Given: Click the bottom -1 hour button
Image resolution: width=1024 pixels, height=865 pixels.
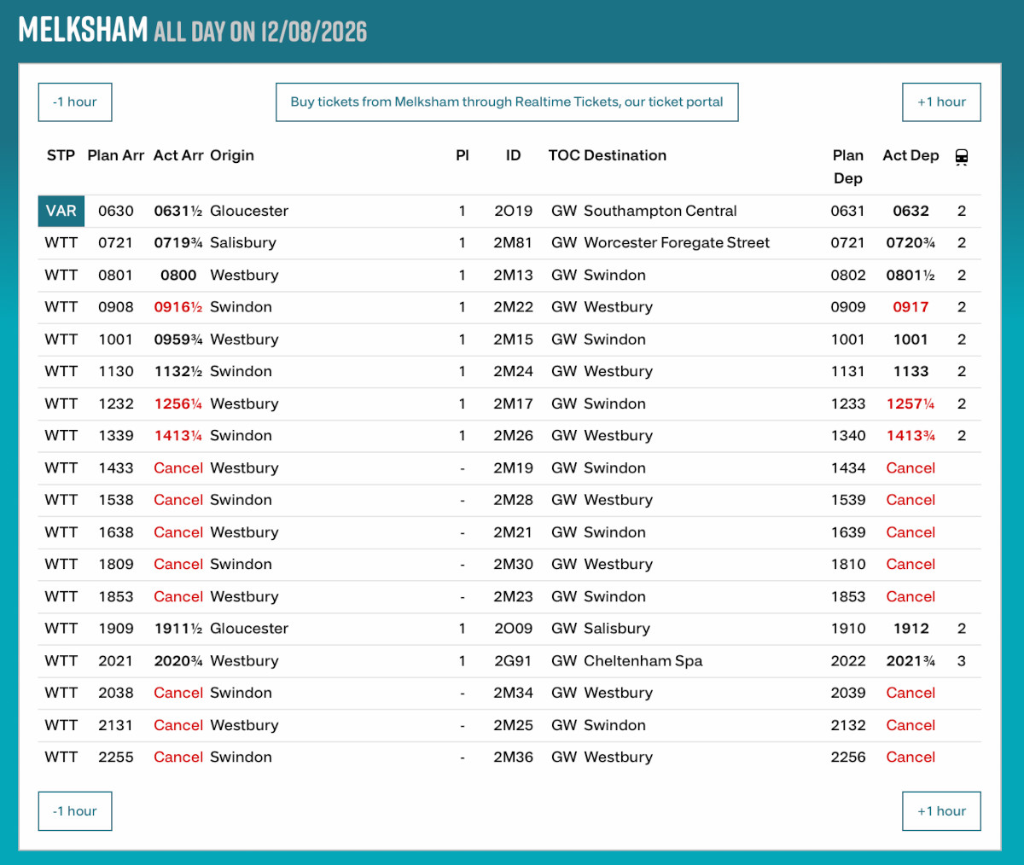Looking at the screenshot, I should 75,811.
